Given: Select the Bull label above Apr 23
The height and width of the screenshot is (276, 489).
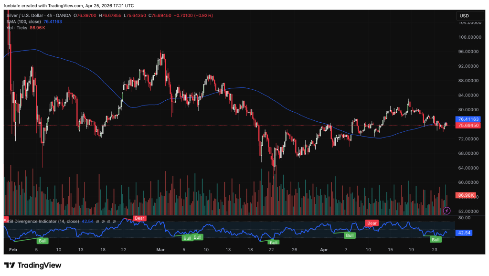Looking at the screenshot, I should coord(436,240).
